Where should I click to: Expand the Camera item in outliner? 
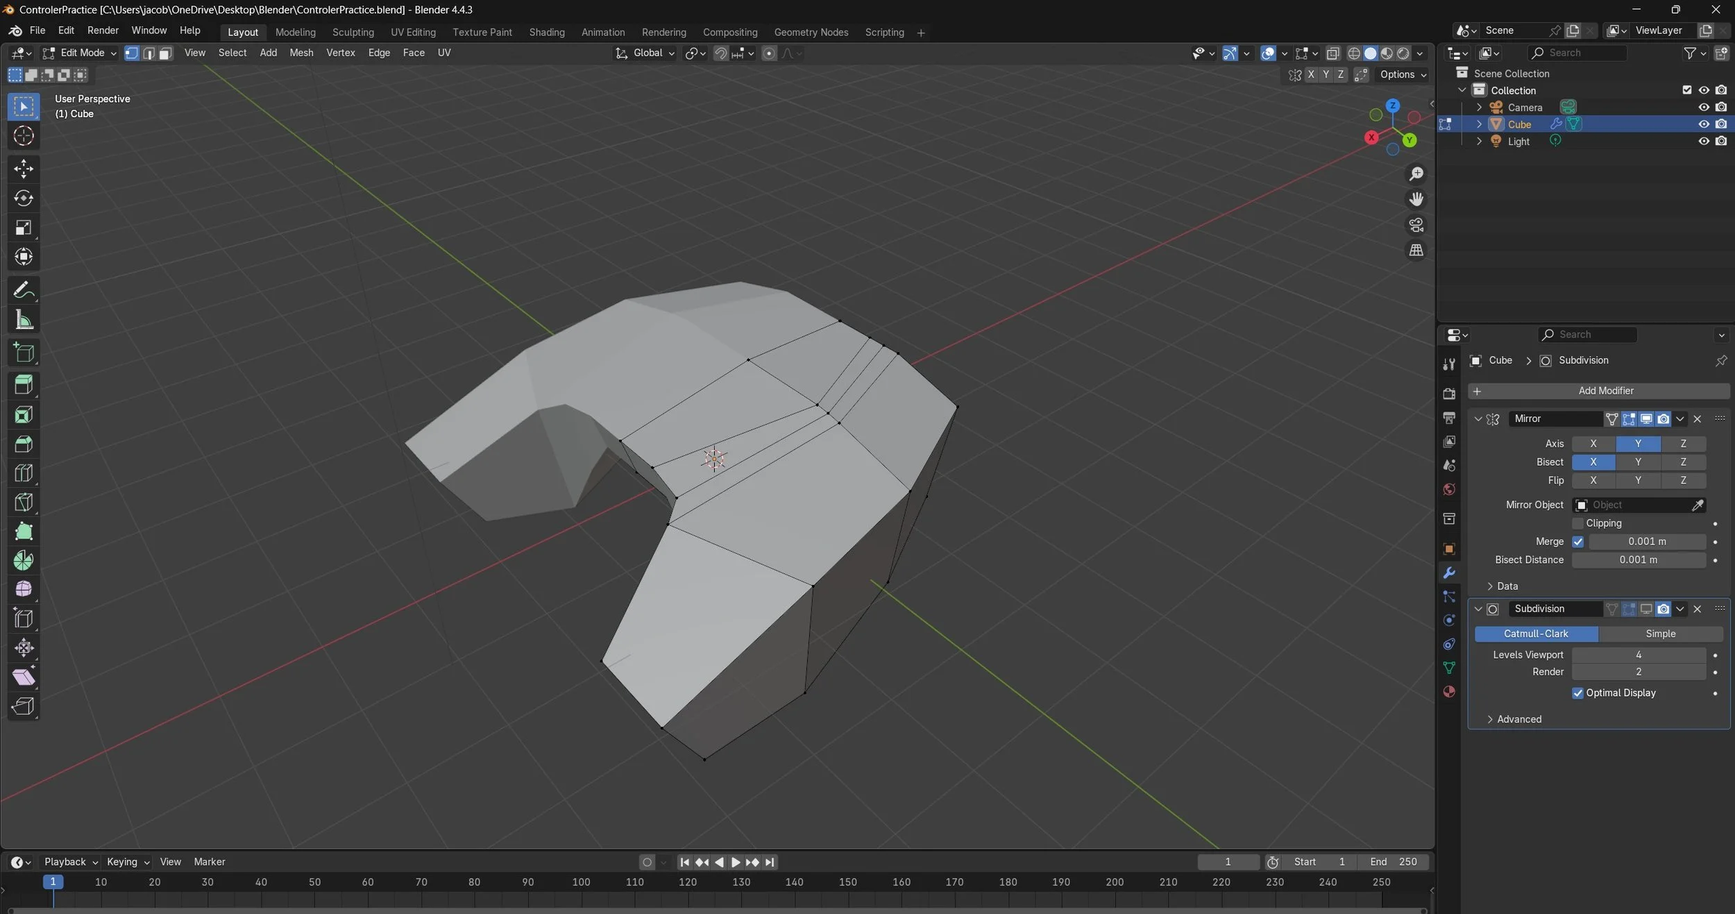1479,108
